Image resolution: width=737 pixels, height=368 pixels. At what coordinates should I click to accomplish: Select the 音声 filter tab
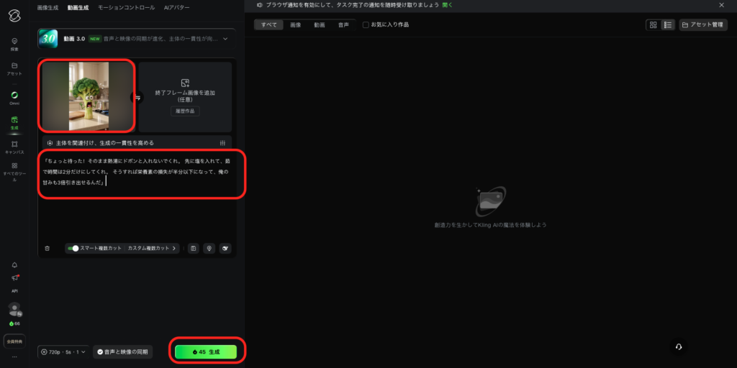click(x=343, y=25)
